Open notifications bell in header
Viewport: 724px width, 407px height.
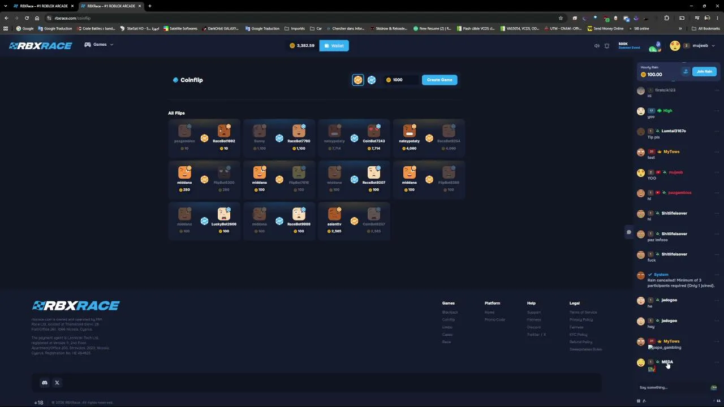(x=607, y=46)
